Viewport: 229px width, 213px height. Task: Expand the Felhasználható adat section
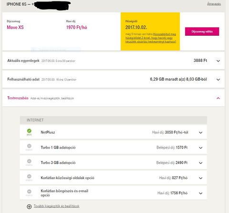click(x=218, y=80)
